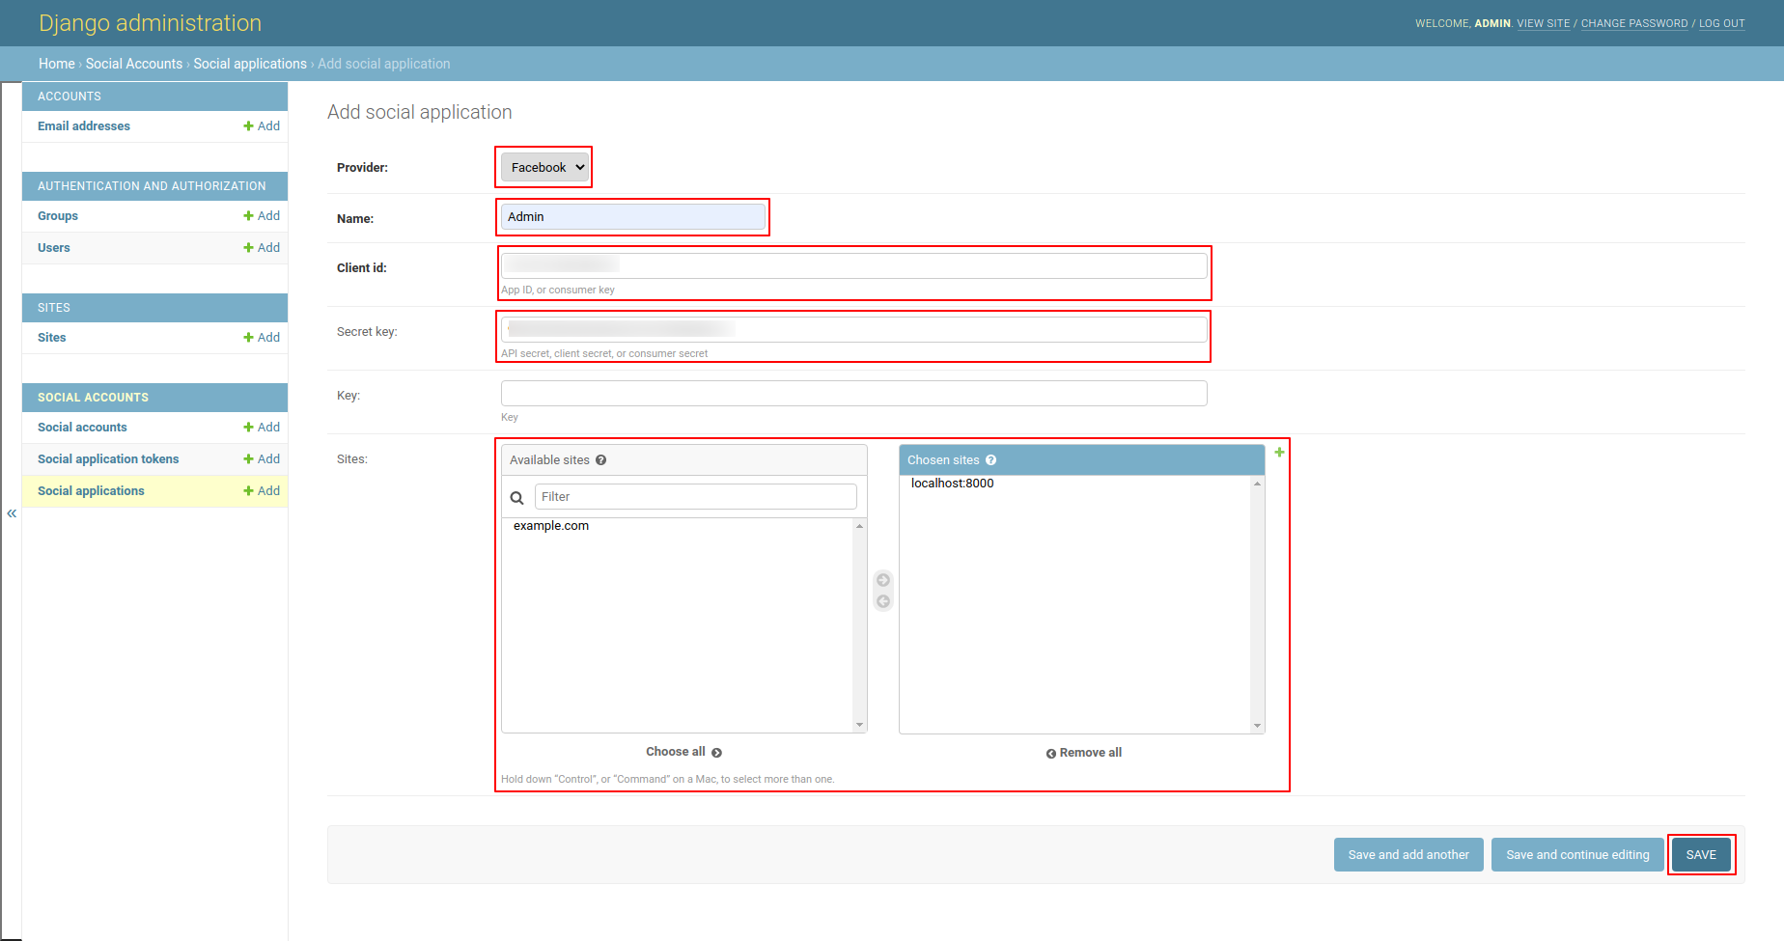Image resolution: width=1784 pixels, height=941 pixels.
Task: Click the right arrow to move selected sites
Action: 882,580
